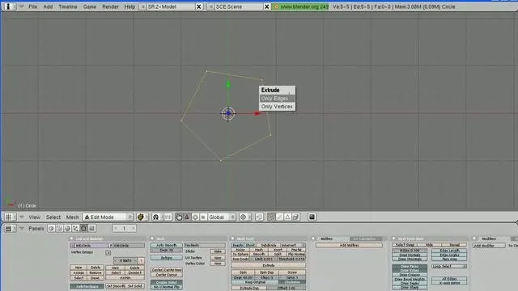The width and height of the screenshot is (518, 291).
Task: Switch to Scene context icon
Action: (x=91, y=228)
